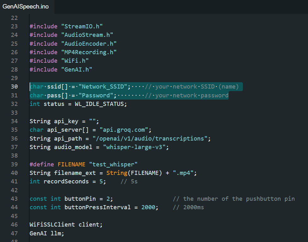
Task: Click the filename_ext variable name
Action: (75, 173)
